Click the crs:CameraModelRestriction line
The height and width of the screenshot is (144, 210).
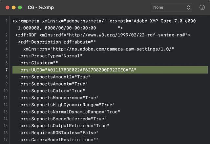pyautogui.click(x=59, y=139)
